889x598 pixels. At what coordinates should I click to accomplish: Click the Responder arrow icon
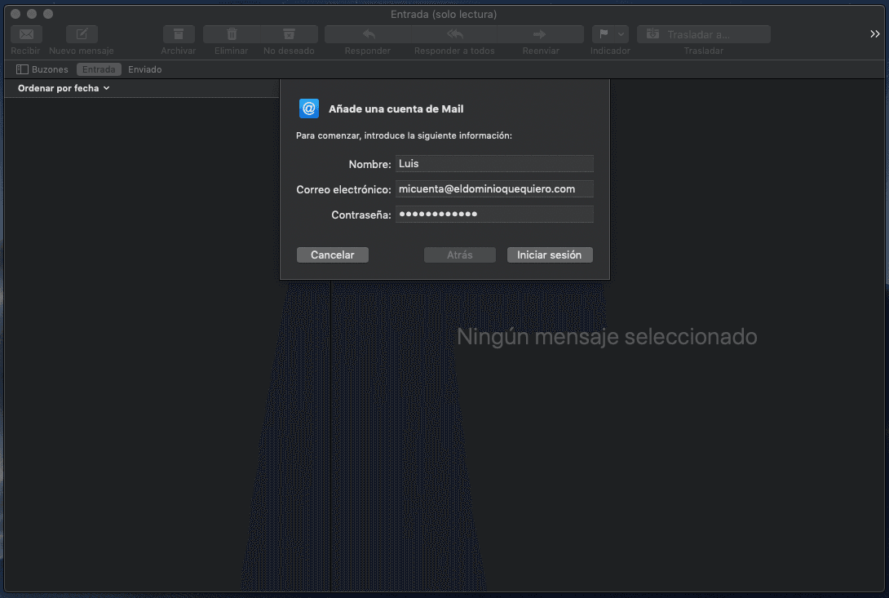pyautogui.click(x=368, y=34)
